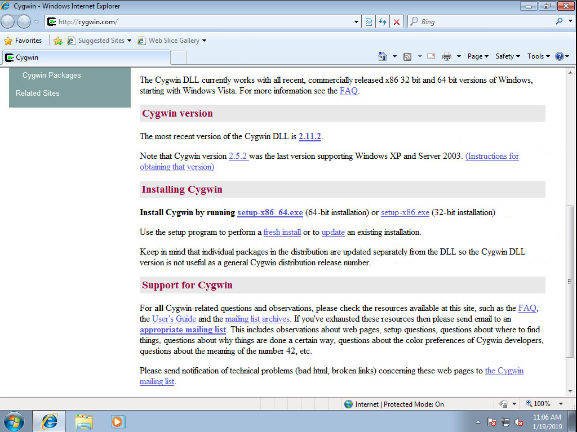The width and height of the screenshot is (577, 432).
Task: Open the Page dropdown menu
Action: point(477,56)
